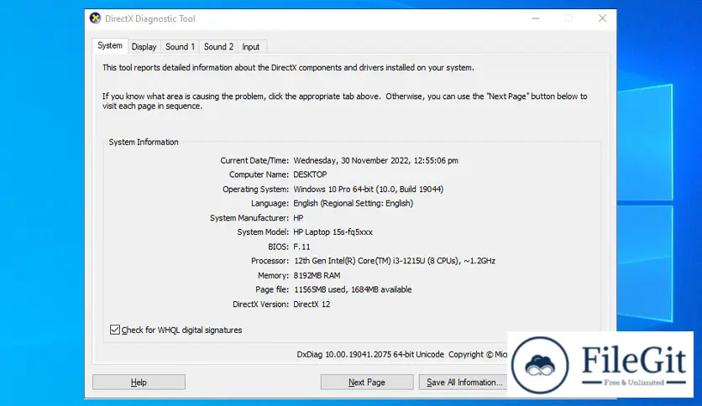This screenshot has width=702, height=406.
Task: Open the Sound 2 tab
Action: pos(218,46)
